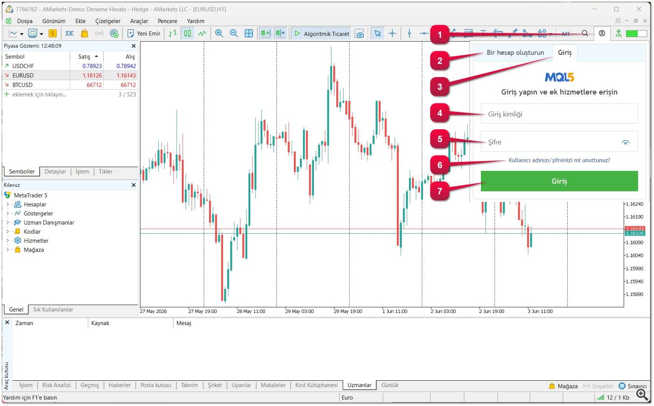
Task: Switch the chart to bar chart
Action: pyautogui.click(x=173, y=34)
